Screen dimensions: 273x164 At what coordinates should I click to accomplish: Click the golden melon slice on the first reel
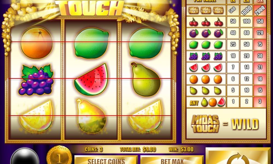coord(36,116)
